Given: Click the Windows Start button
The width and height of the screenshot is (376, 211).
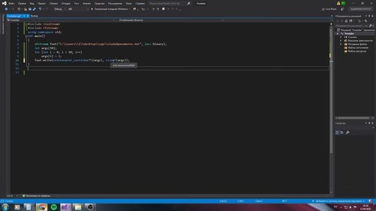Looking at the screenshot, I should 5,207.
